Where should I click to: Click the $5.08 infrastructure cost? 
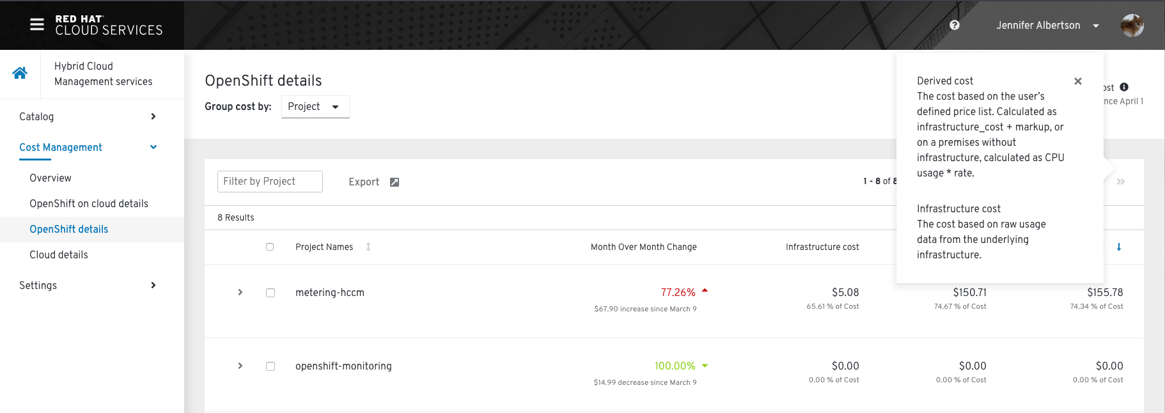coord(845,292)
